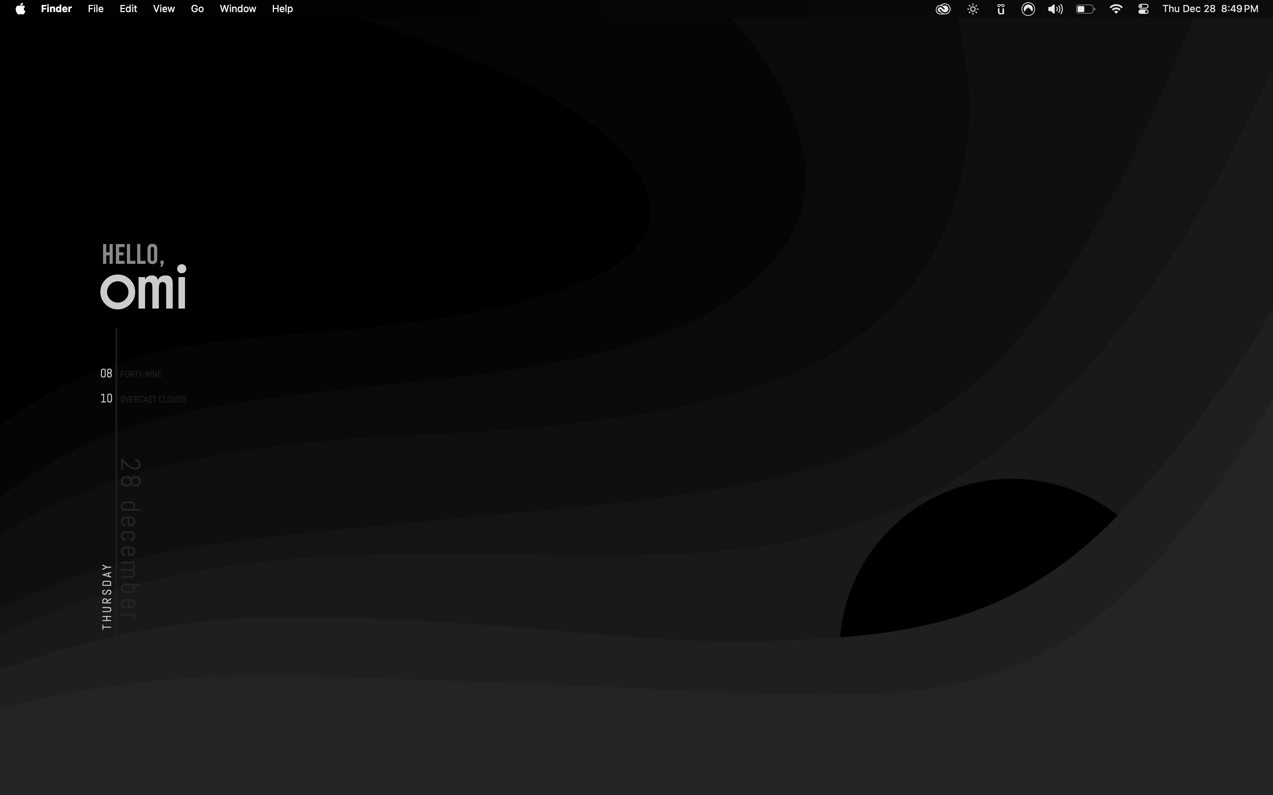Open the volume speaker menu
1273x795 pixels.
tap(1055, 9)
